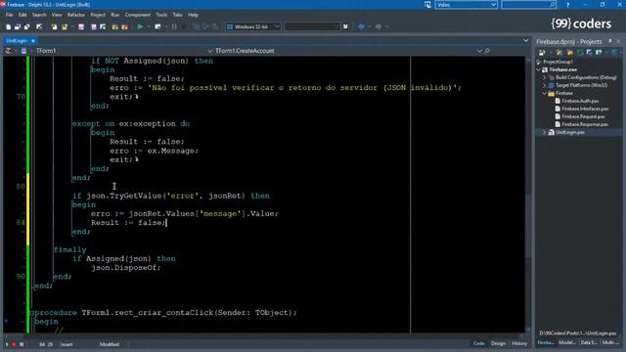Open the Help menu
The image size is (626, 352).
[x=193, y=15]
